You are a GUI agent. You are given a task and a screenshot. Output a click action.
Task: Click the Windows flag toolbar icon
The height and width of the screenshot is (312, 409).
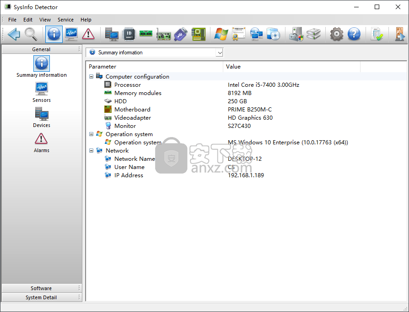pyautogui.click(x=221, y=34)
